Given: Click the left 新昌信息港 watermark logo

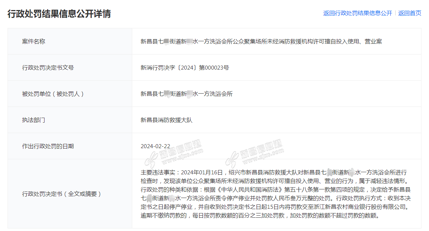Looking at the screenshot, I should (176, 153).
